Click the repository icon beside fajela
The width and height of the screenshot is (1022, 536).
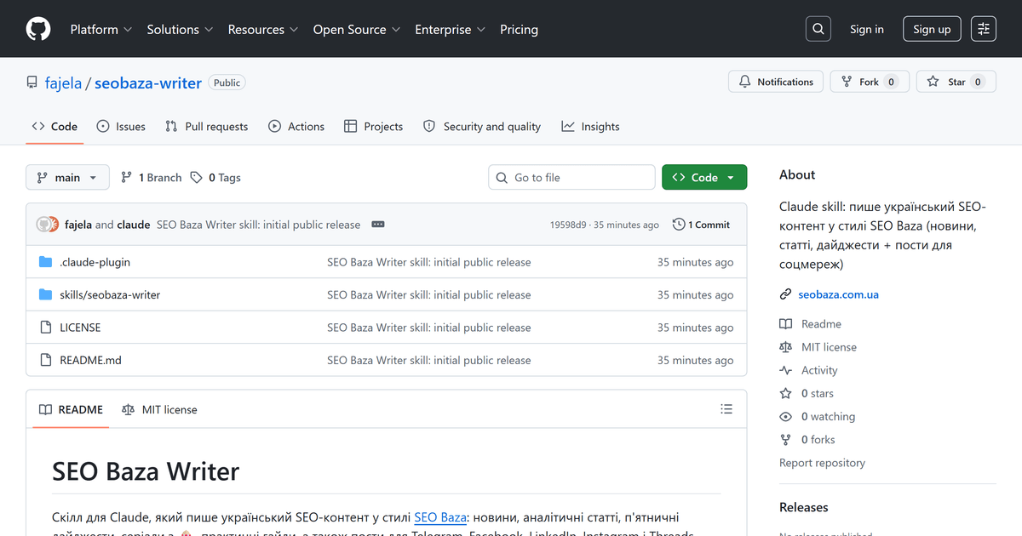(x=32, y=83)
